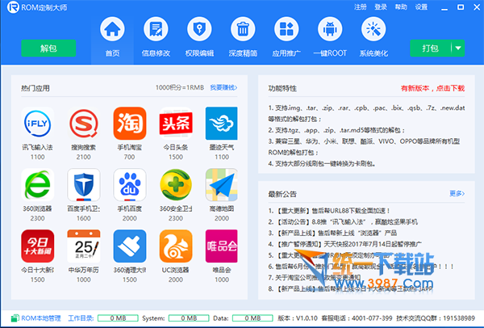Open the 首页 home icon

tap(112, 29)
